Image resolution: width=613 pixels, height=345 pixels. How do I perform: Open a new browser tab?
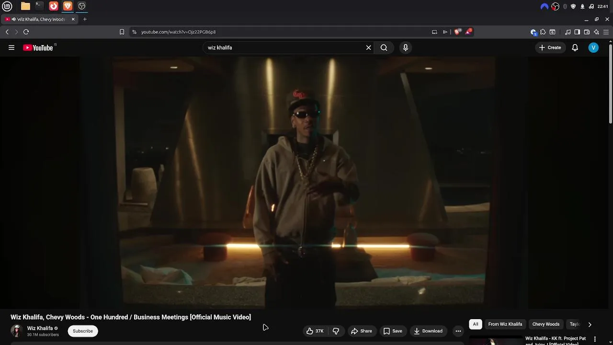pos(85,19)
